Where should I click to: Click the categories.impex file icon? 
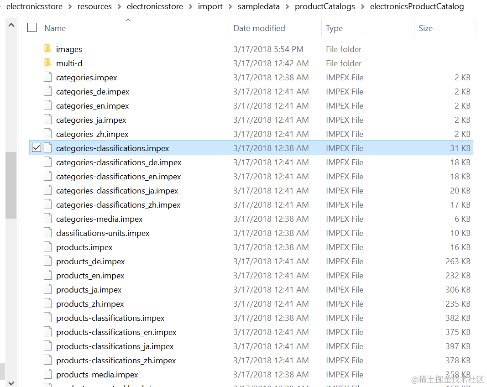pos(47,77)
